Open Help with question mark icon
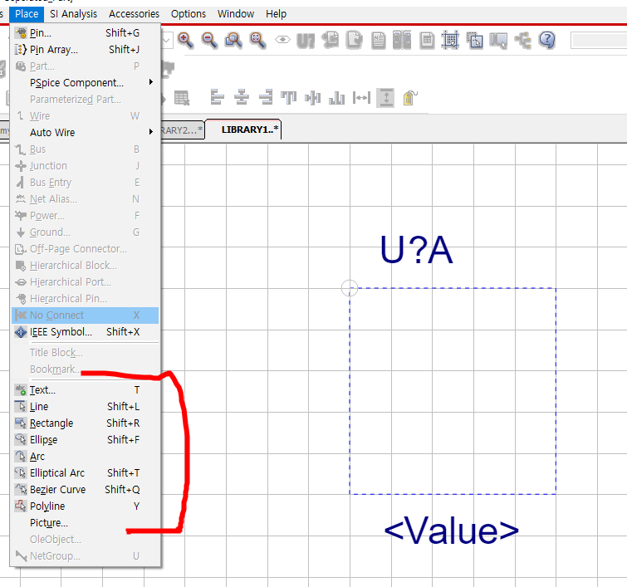The width and height of the screenshot is (627, 587). pos(547,40)
